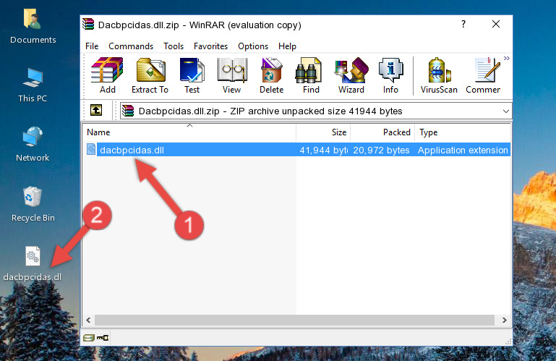Image resolution: width=556 pixels, height=361 pixels.
Task: Click the horizontal scrollbar left arrow
Action: click(x=88, y=320)
